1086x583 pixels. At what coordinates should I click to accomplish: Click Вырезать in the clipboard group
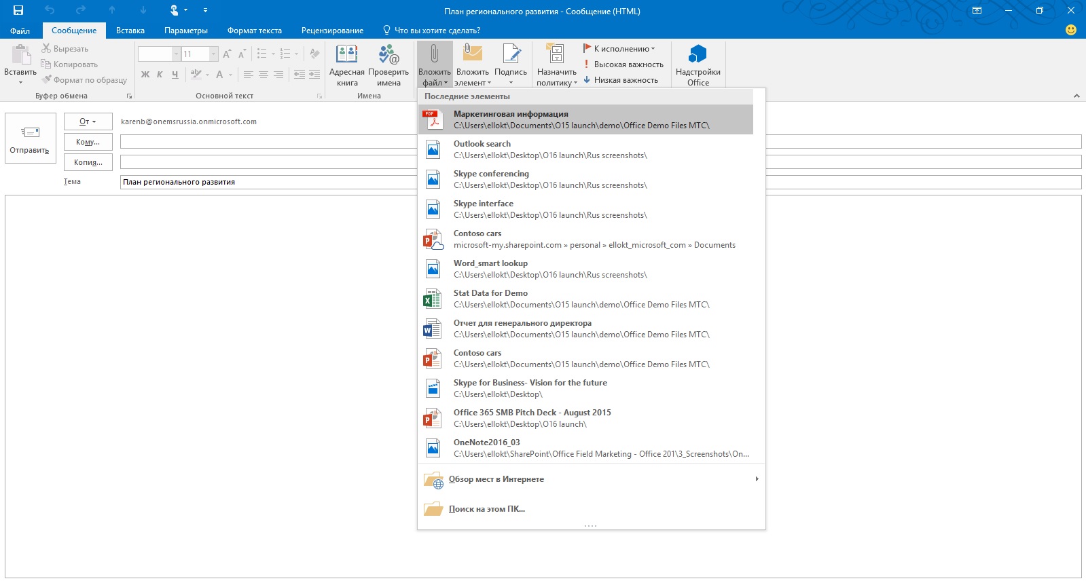coord(65,49)
